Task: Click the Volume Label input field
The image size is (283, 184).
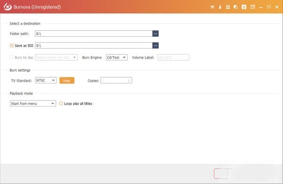Action: 173,57
